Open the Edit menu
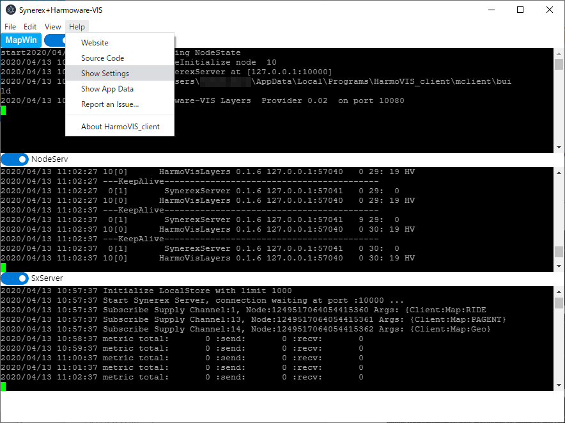The height and width of the screenshot is (423, 565). (x=30, y=27)
